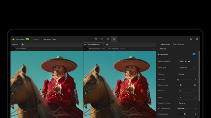Click fx icon beside No adjustments
This screenshot has height=118, width=211.
(x=12, y=49)
